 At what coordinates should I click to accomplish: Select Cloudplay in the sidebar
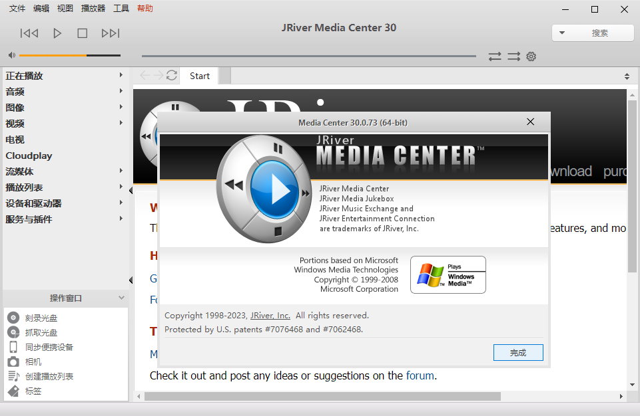point(29,156)
